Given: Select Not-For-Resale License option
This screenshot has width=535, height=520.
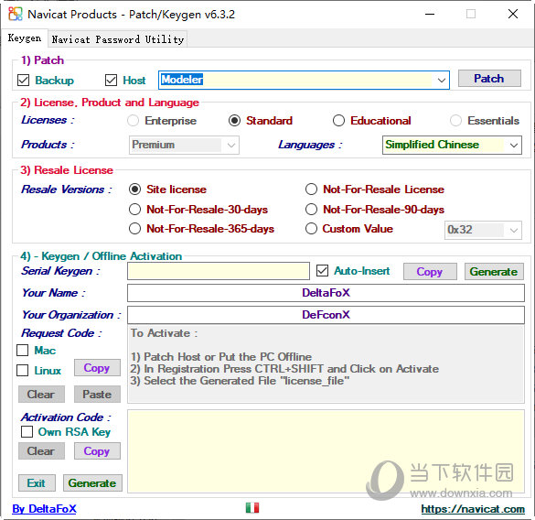Looking at the screenshot, I should point(311,190).
